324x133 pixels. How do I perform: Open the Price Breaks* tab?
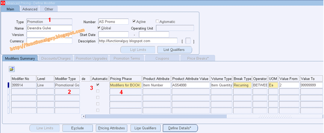[198, 58]
